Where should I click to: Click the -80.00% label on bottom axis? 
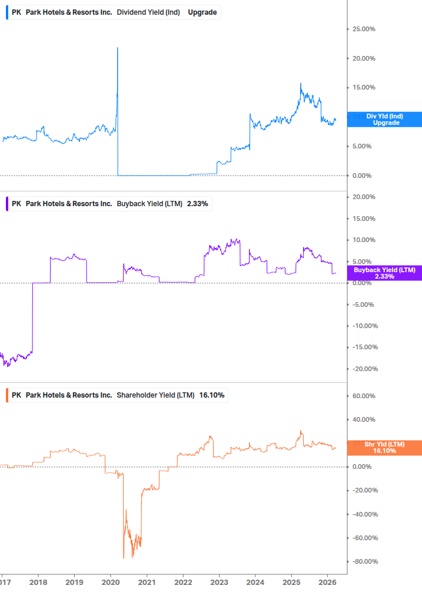(365, 561)
